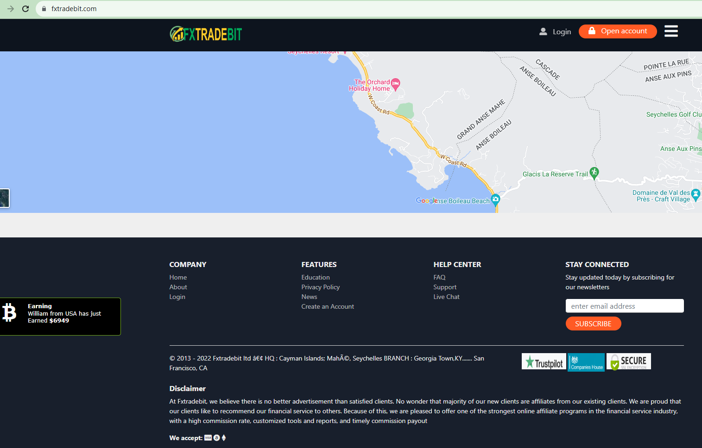Viewport: 702px width, 448px height.
Task: Open the Login link under Company
Action: [x=177, y=297]
